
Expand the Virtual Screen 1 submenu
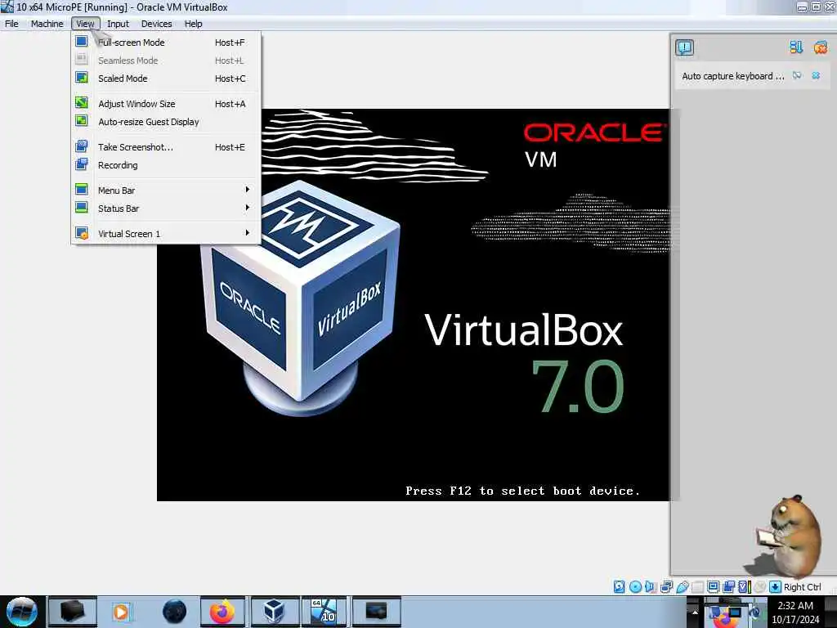(x=165, y=233)
